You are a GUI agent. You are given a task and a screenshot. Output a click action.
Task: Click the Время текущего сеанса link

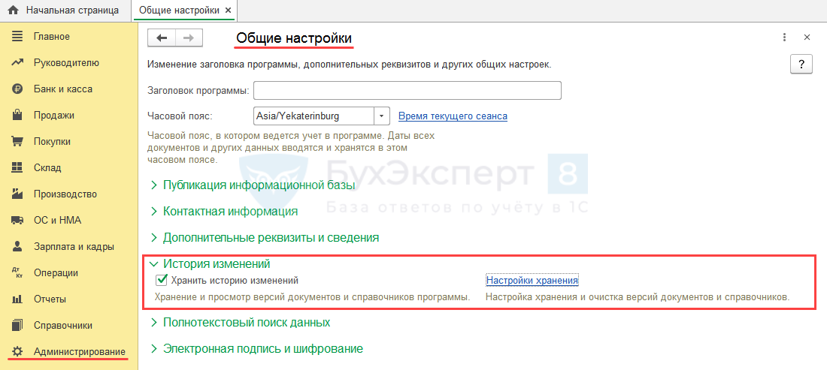[453, 116]
